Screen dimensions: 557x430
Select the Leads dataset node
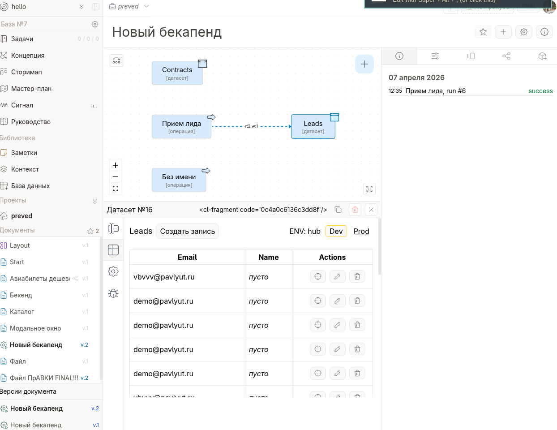tap(313, 126)
